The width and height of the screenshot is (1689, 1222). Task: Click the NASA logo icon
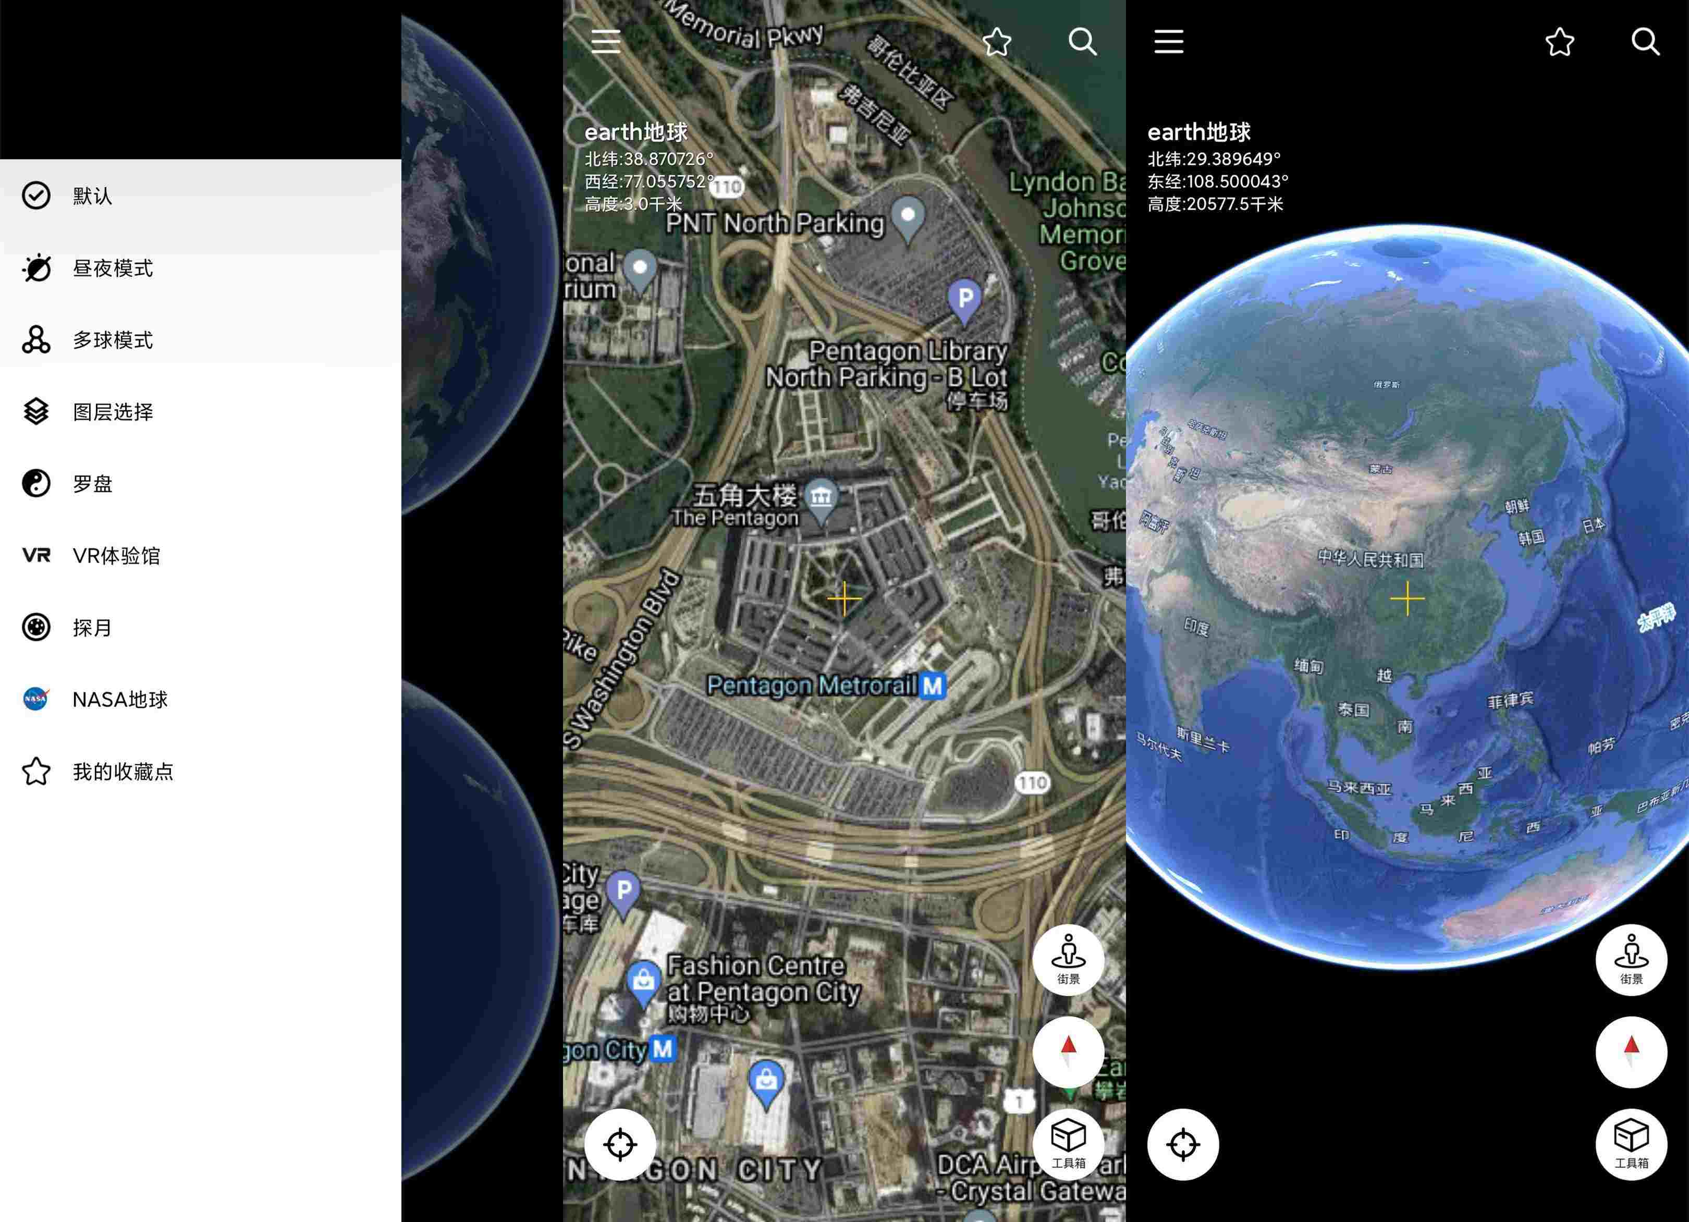(x=36, y=699)
